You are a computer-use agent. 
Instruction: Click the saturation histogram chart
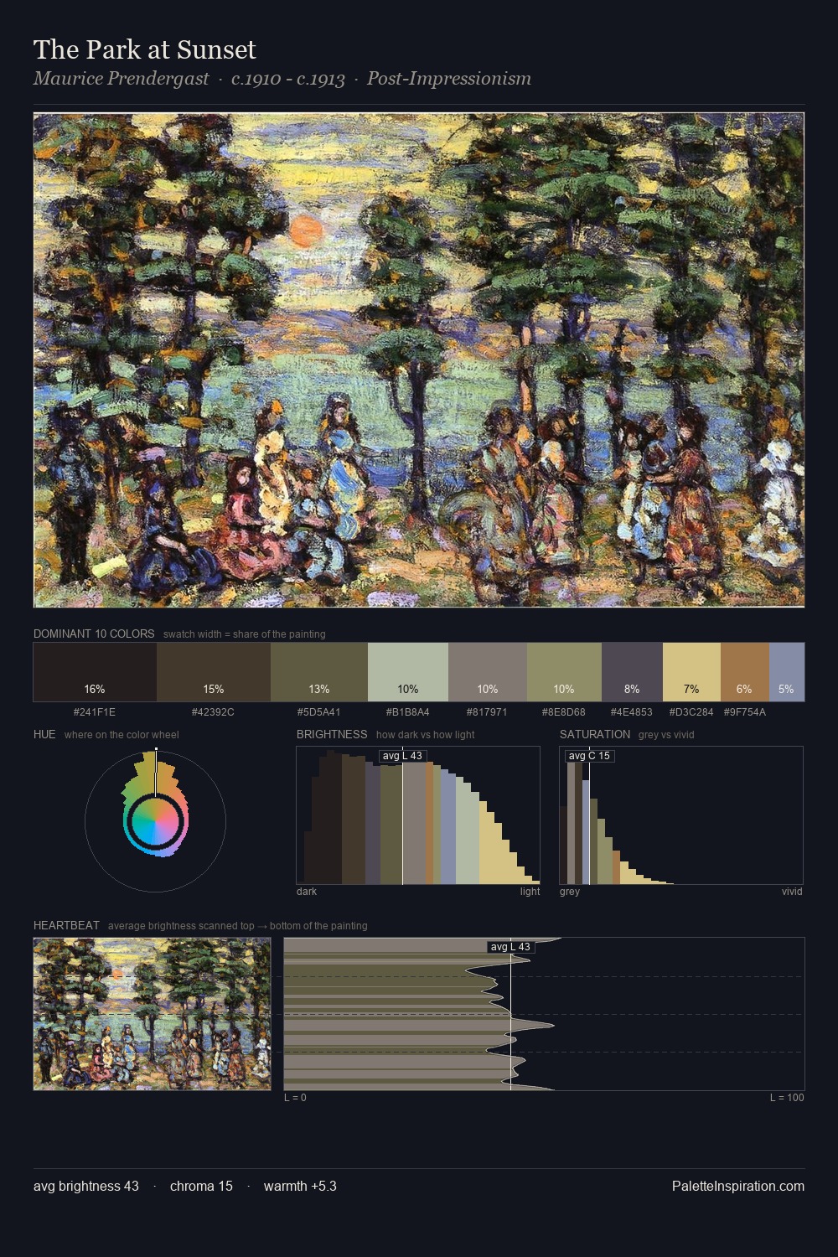tap(681, 815)
